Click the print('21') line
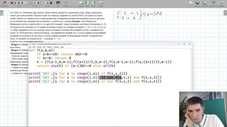Image resolution: width=227 pixels, height=127 pixels. click(x=95, y=81)
